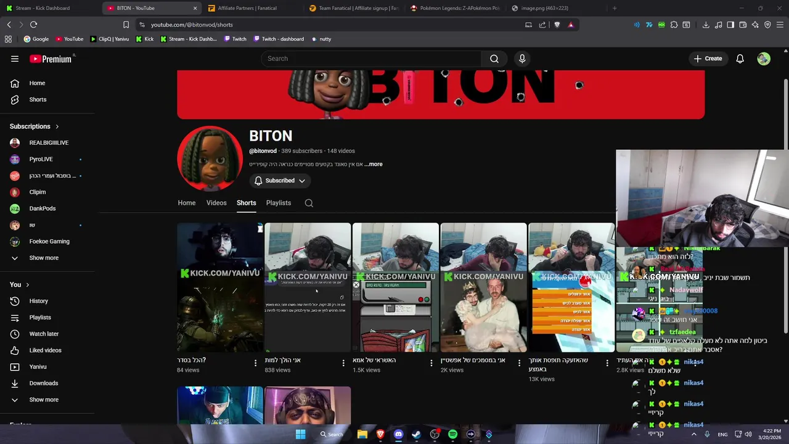This screenshot has width=789, height=444.
Task: Open a new browser tab
Action: coord(614,8)
